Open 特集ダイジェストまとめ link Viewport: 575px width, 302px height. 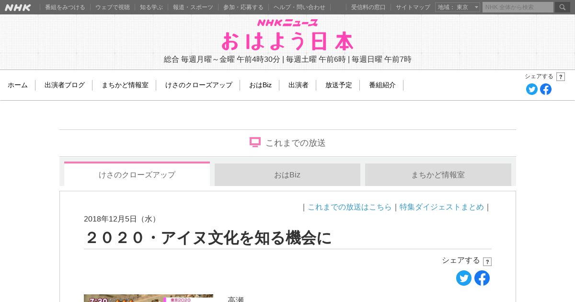[442, 207]
